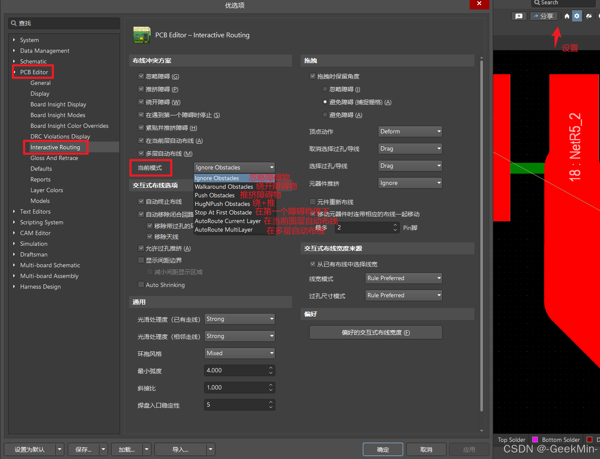The height and width of the screenshot is (459, 600).
Task: Click the 加载... button
Action: tap(127, 450)
